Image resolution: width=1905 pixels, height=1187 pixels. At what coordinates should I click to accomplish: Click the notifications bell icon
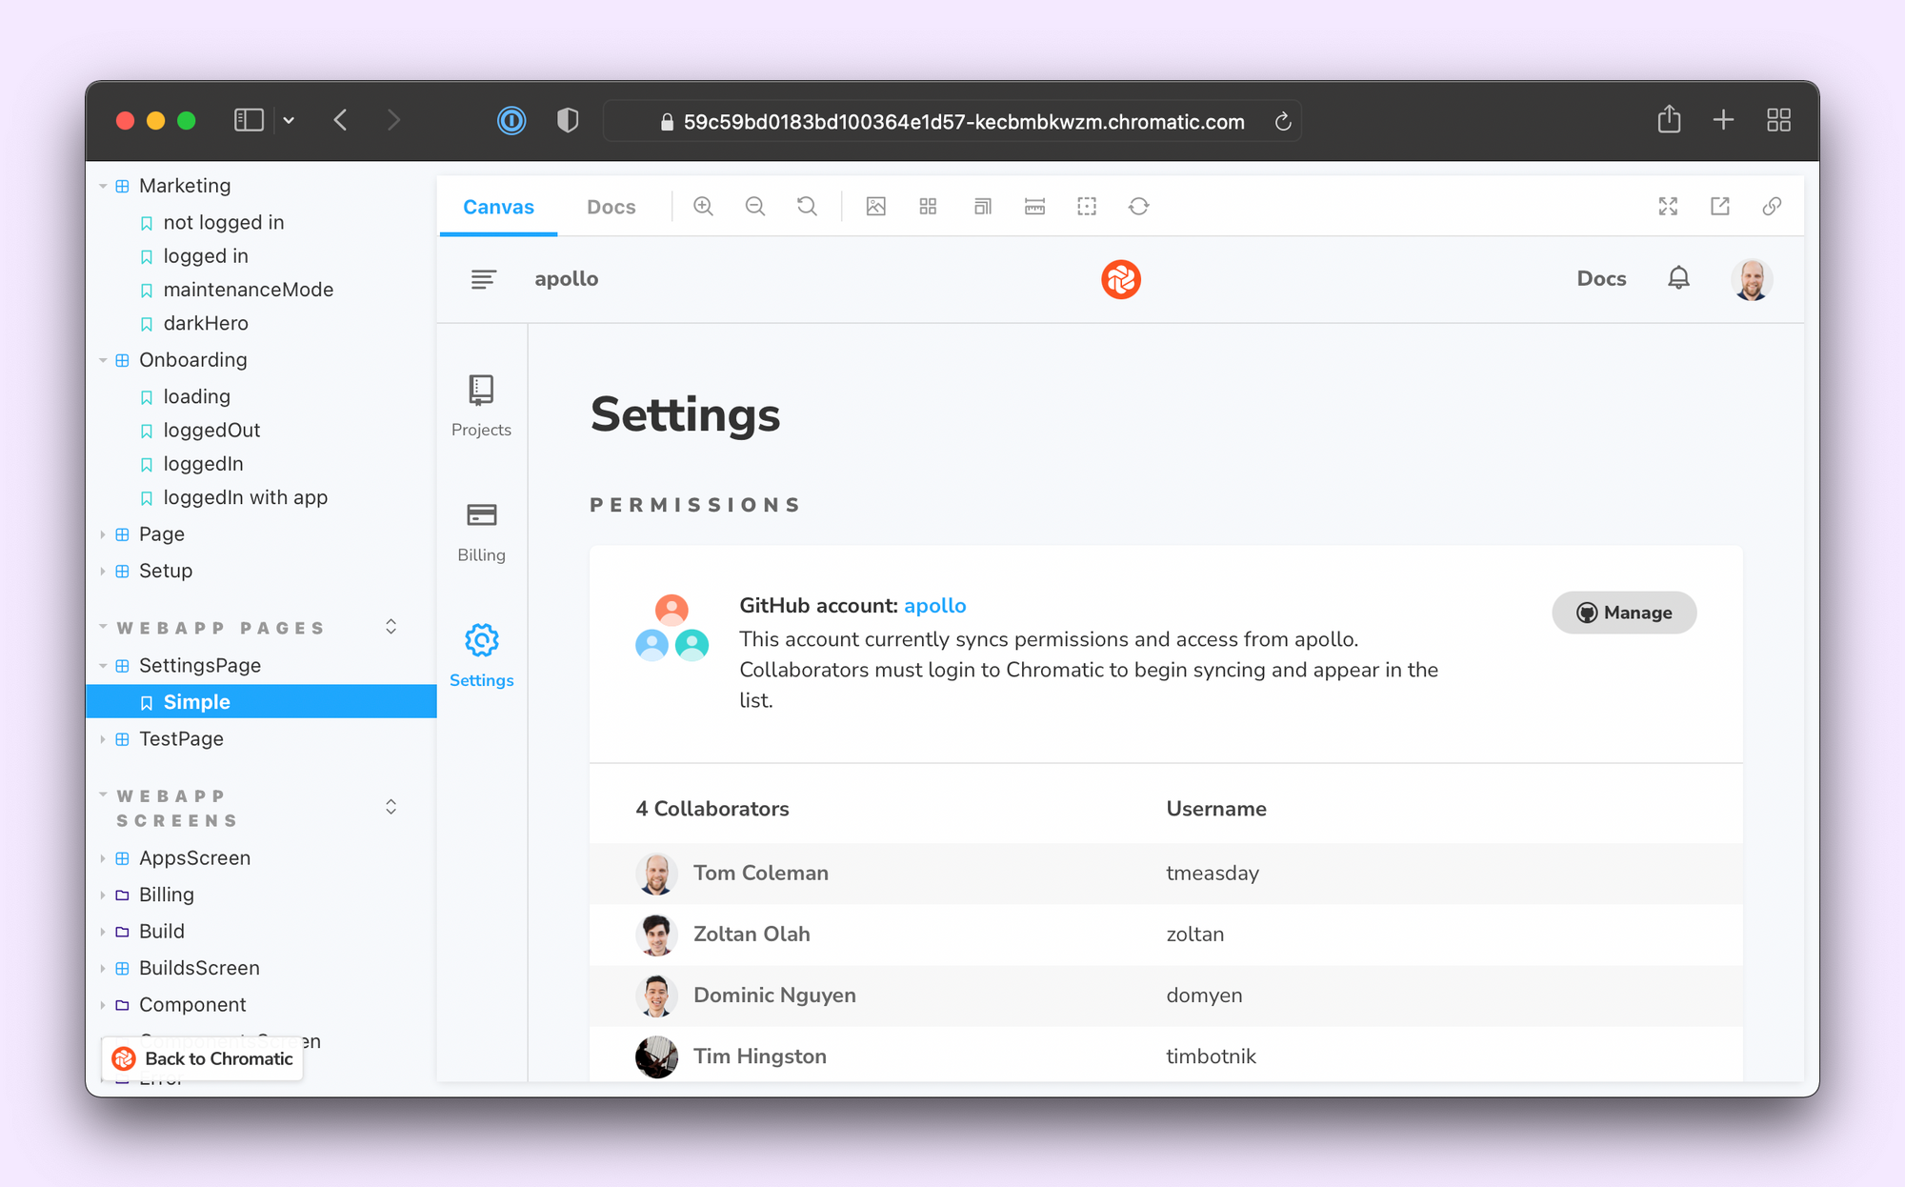[x=1678, y=278]
